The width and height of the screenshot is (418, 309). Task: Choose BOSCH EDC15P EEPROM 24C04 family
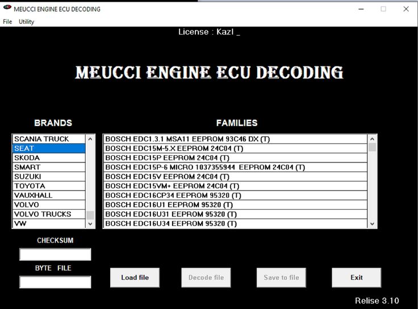(235, 158)
